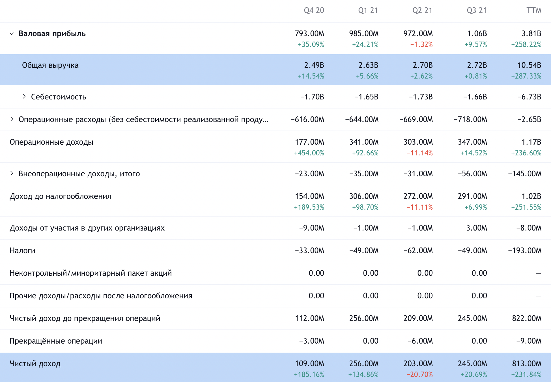This screenshot has width=551, height=382.
Task: Click revenue growth +287.33%
Action: [x=526, y=76]
